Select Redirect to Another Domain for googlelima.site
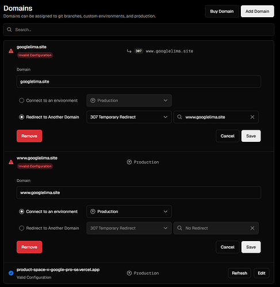Viewport: 280px width, 287px height. [x=21, y=117]
